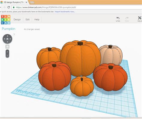The width and height of the screenshot is (142, 119).
Task: Reload the page in the browser
Action: pos(9,7)
